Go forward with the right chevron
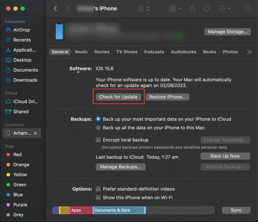Image resolution: width=258 pixels, height=222 pixels. [x=68, y=8]
